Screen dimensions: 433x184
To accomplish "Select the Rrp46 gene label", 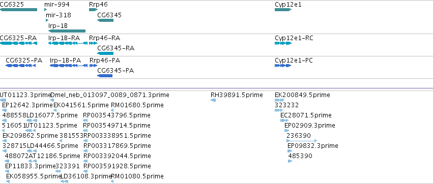I will pos(98,5).
